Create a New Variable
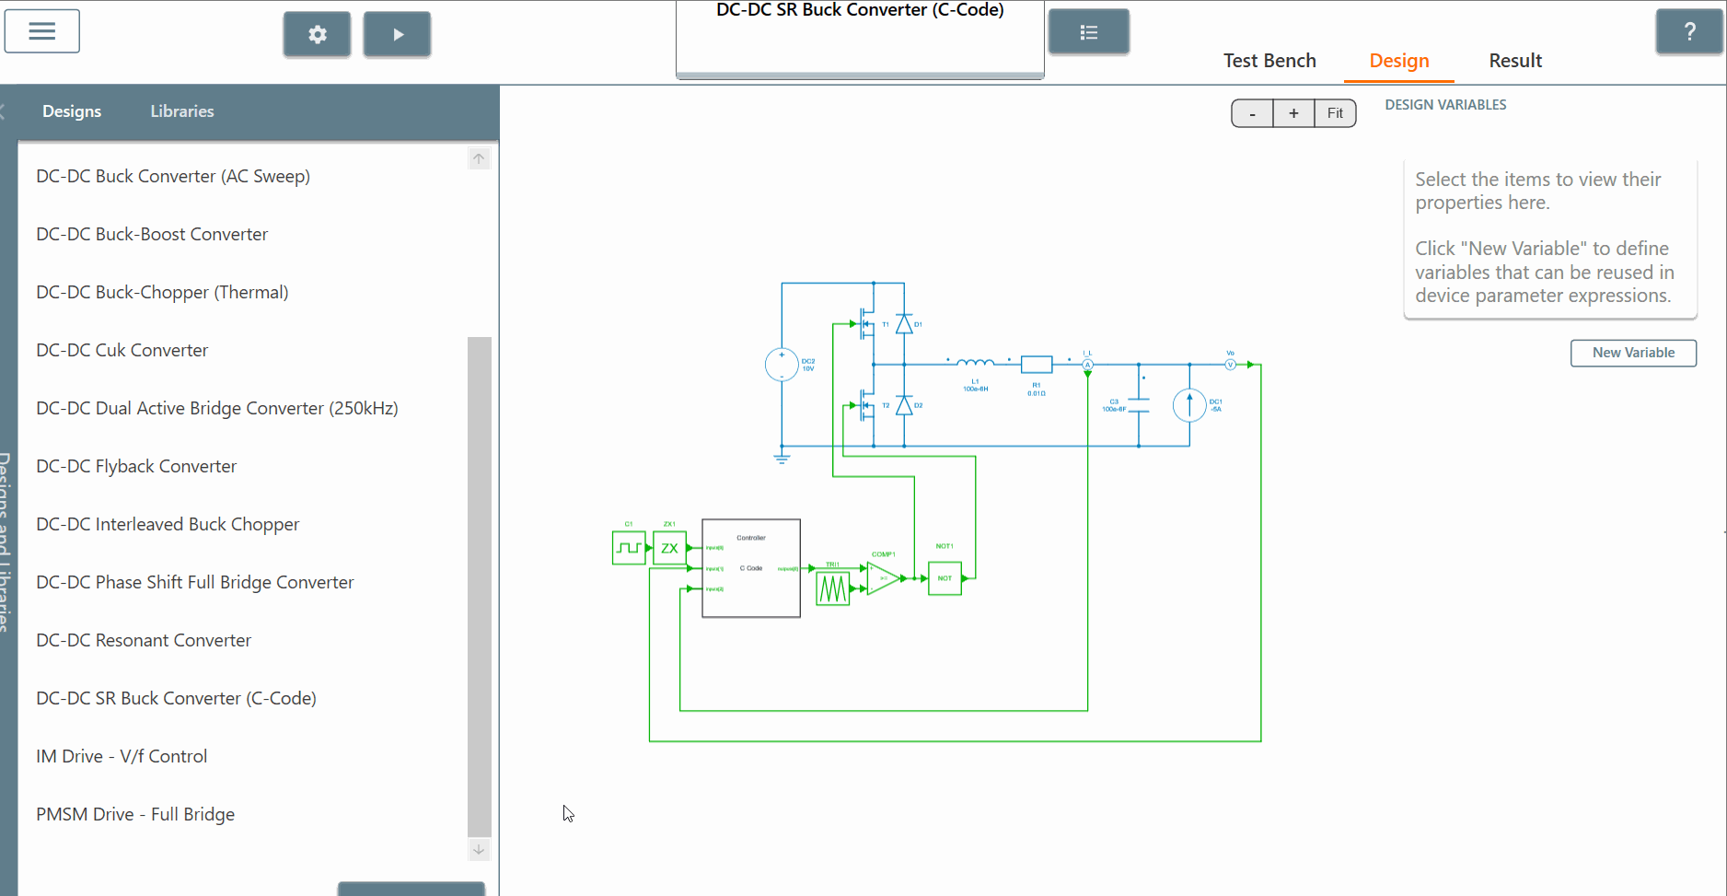The height and width of the screenshot is (896, 1727). [x=1633, y=353]
